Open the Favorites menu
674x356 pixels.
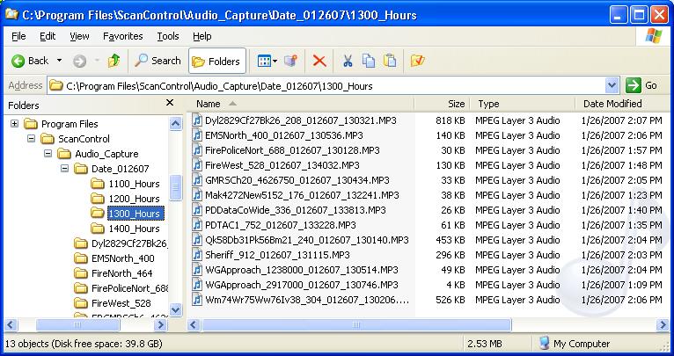coord(123,37)
